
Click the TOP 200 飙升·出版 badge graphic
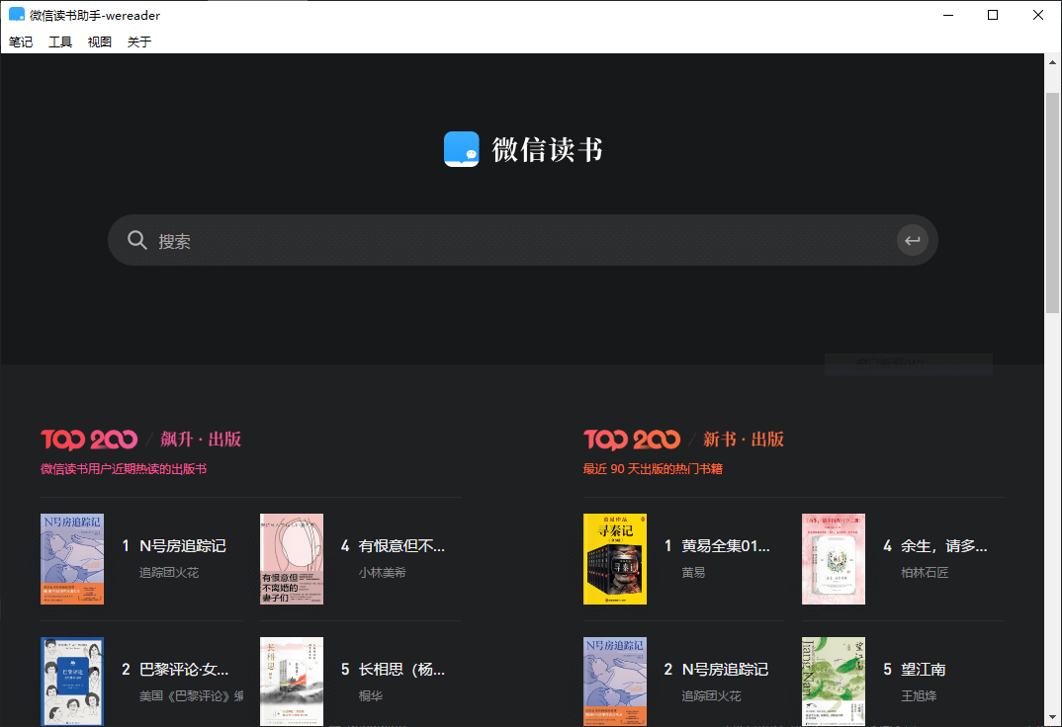pyautogui.click(x=89, y=439)
